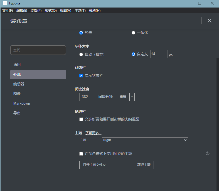The image size is (219, 191).
Task: Open the 主题(T) menu
Action: pyautogui.click(x=80, y=11)
